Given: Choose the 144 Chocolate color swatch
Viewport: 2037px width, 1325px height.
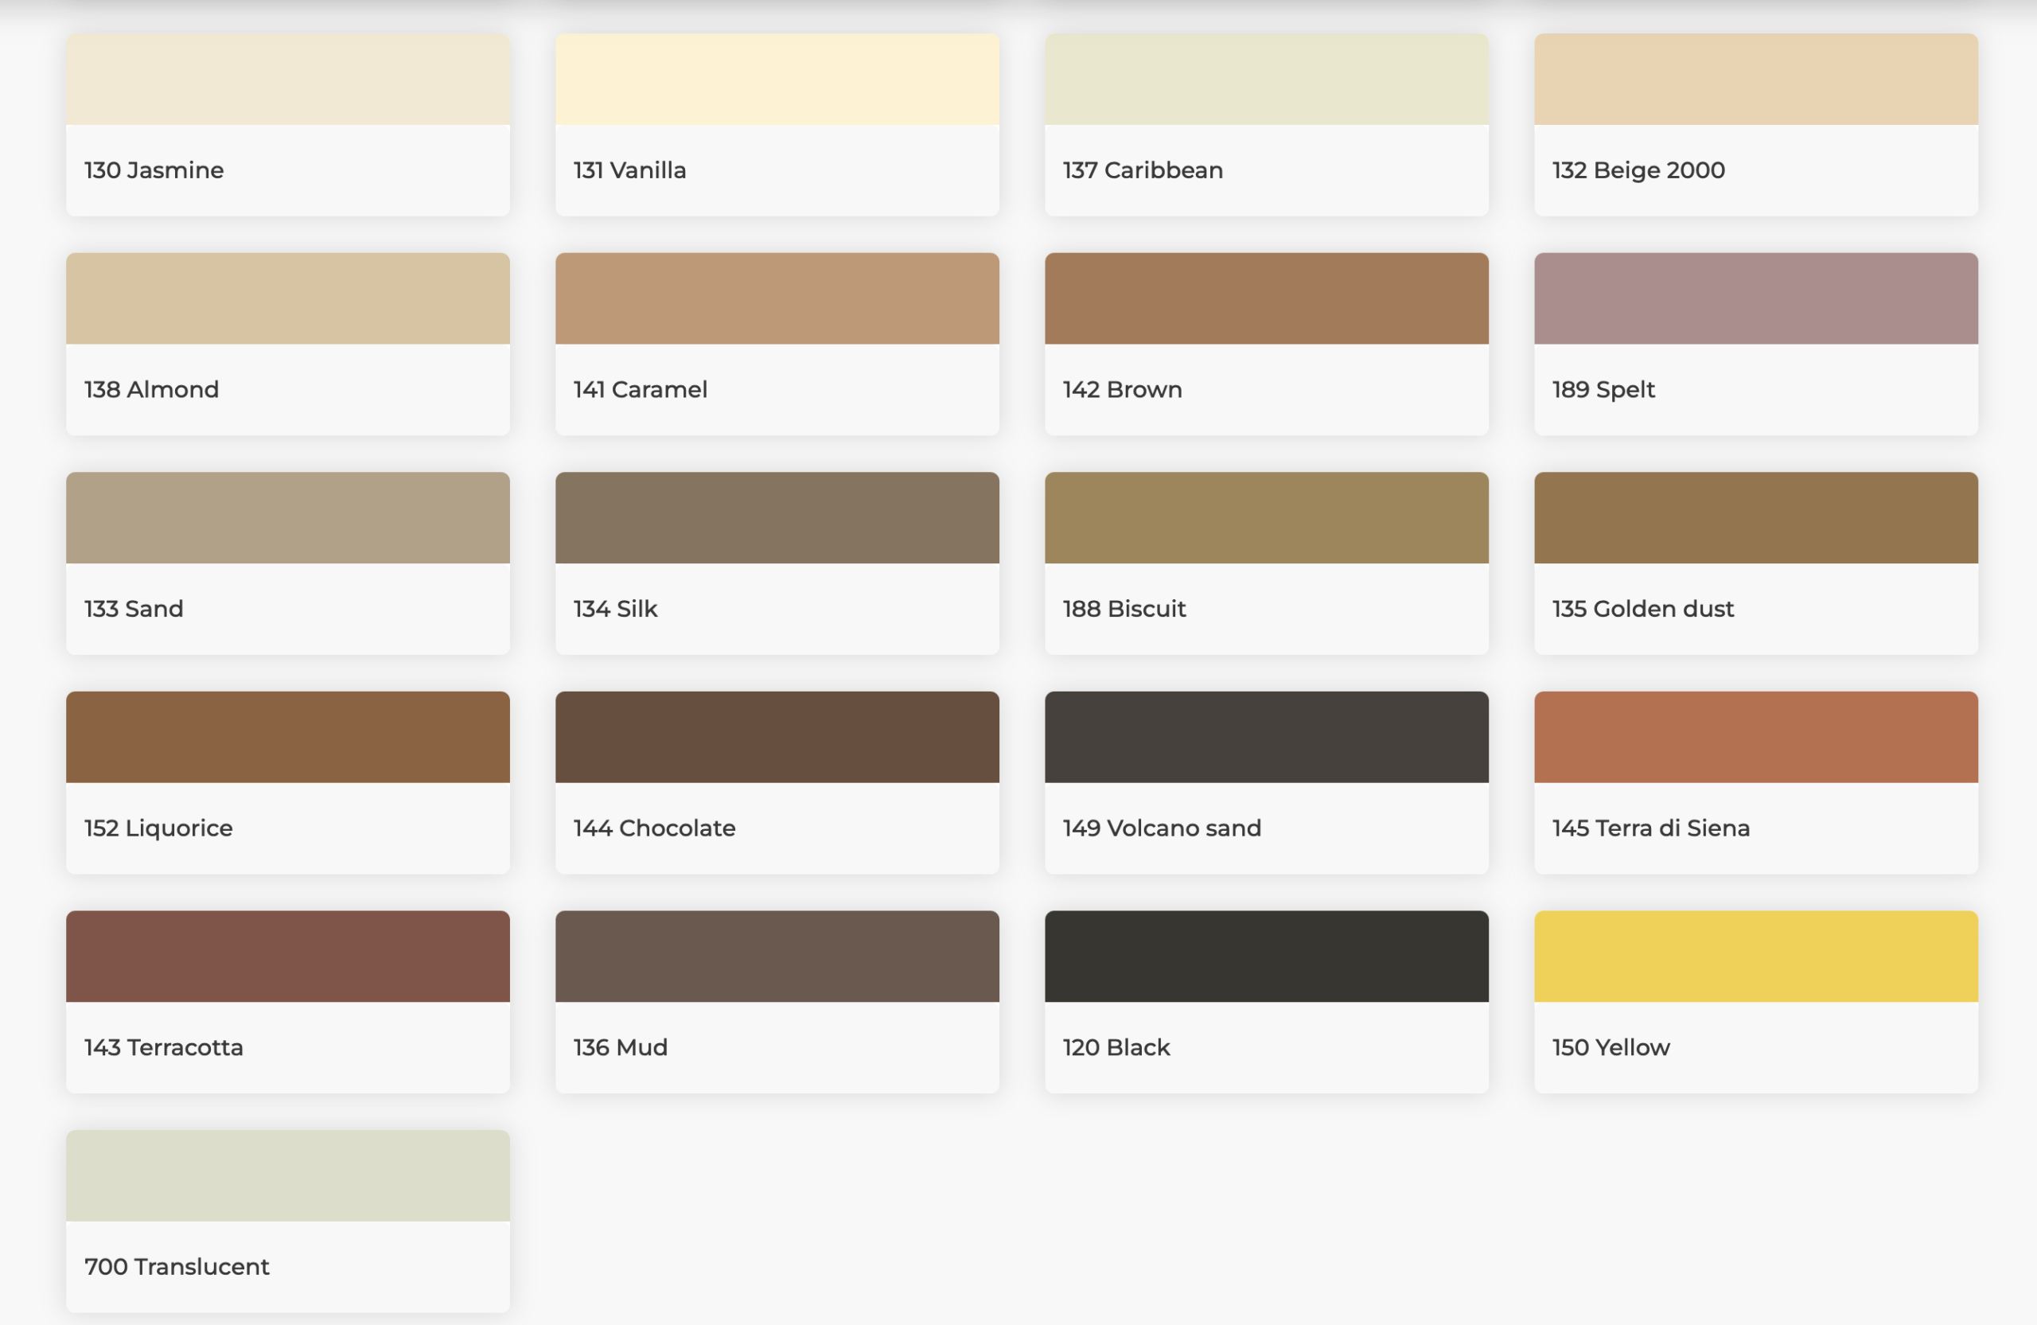Looking at the screenshot, I should pyautogui.click(x=777, y=737).
